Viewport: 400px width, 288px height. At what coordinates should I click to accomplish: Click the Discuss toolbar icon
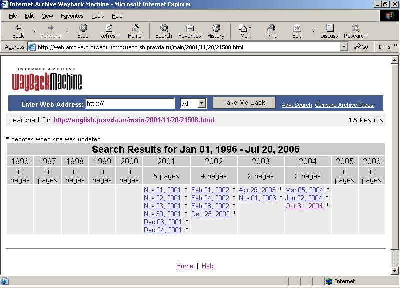pos(329,28)
